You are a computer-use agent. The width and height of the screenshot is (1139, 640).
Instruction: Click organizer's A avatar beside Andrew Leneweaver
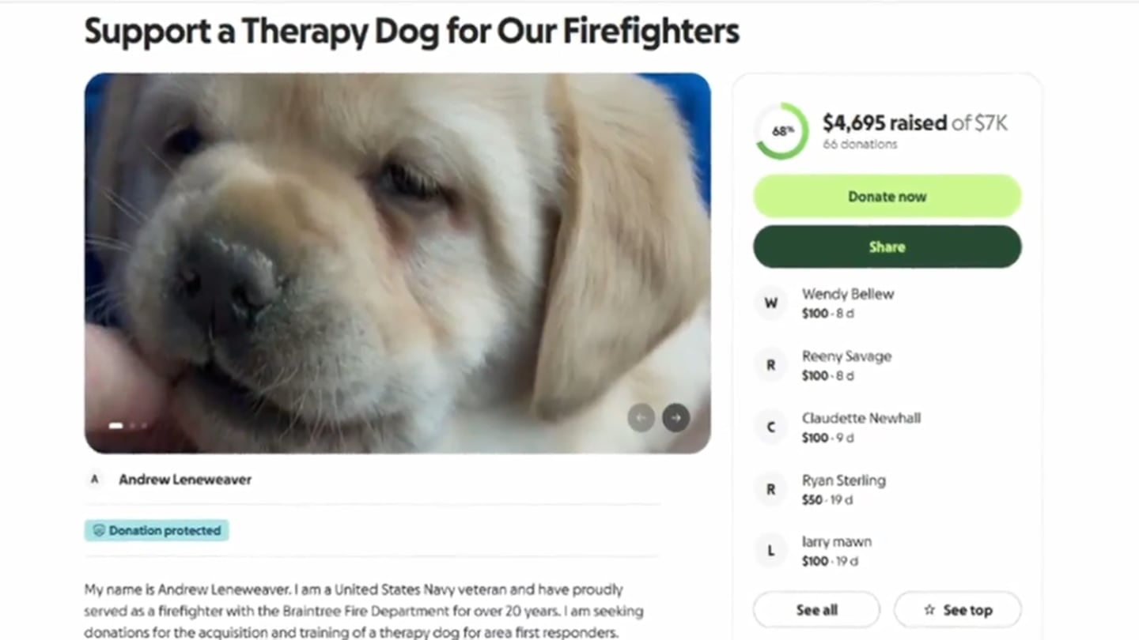(95, 480)
